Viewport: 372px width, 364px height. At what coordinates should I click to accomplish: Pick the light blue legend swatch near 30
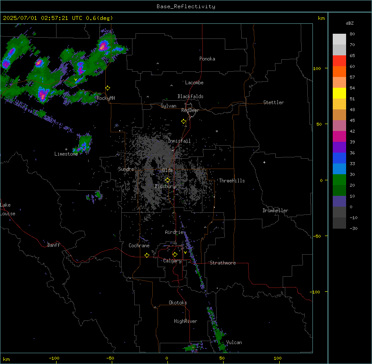tap(339, 169)
